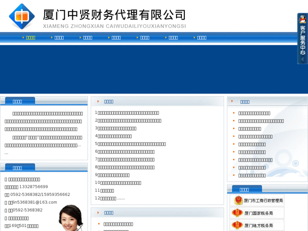The width and height of the screenshot is (308, 231).
Task: Click the headset customer service woman photo
Action: coord(71,218)
